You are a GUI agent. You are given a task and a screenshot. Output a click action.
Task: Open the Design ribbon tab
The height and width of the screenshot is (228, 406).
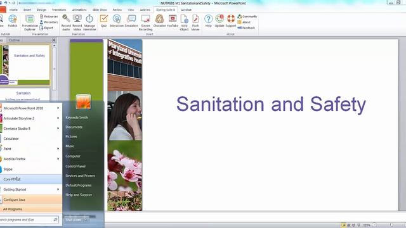pyautogui.click(x=41, y=9)
